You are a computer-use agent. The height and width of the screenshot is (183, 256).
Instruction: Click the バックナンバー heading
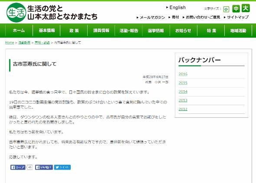(x=200, y=60)
